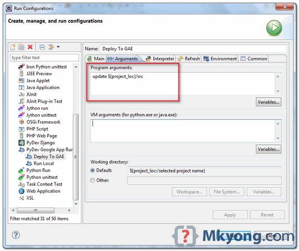Click the File System... button
Screen dimensions: 299x251
click(x=227, y=192)
